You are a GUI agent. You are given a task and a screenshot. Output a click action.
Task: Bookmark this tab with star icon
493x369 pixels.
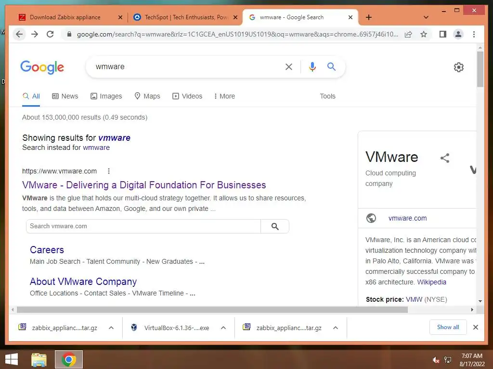(x=424, y=34)
